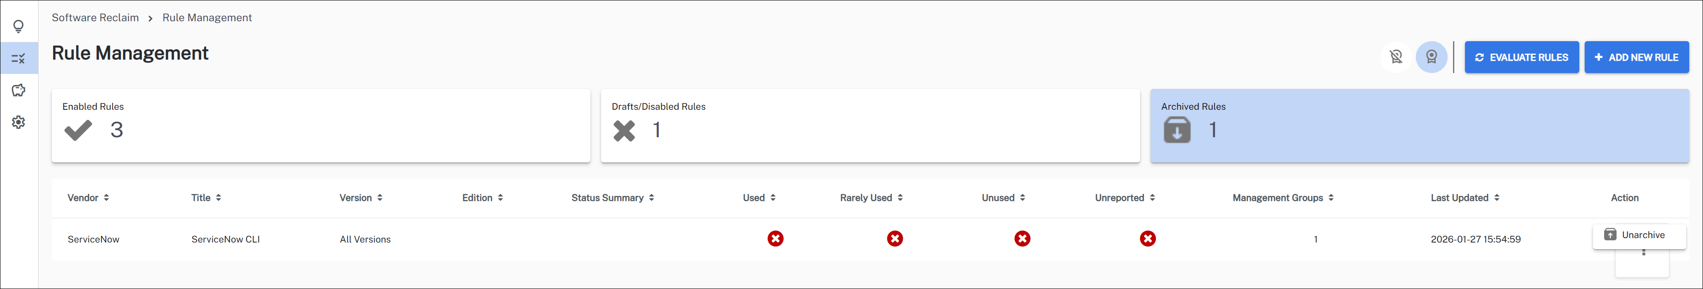Click the red X under Unreported column

click(1148, 239)
